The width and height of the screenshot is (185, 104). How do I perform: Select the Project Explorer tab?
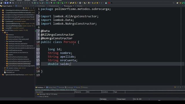pyautogui.click(x=7, y=6)
